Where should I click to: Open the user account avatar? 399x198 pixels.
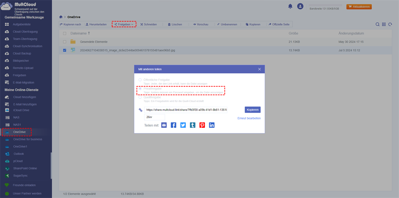(300, 6)
